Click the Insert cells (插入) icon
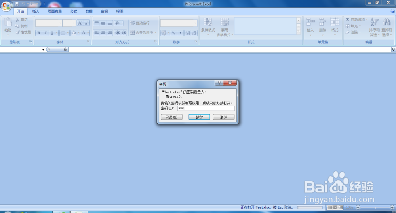 [x=310, y=22]
